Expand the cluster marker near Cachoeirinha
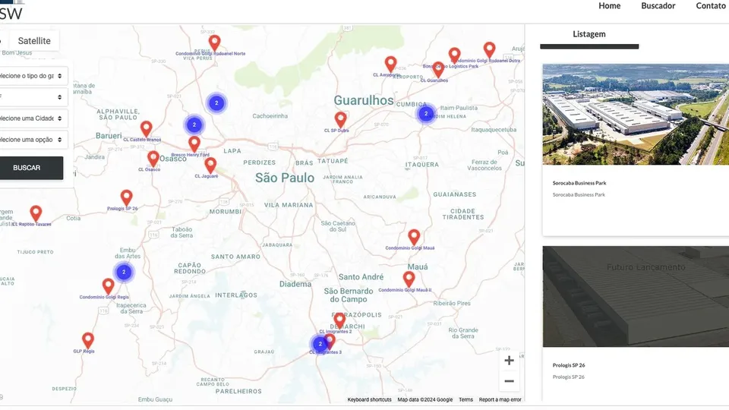The image size is (729, 410). 216,103
